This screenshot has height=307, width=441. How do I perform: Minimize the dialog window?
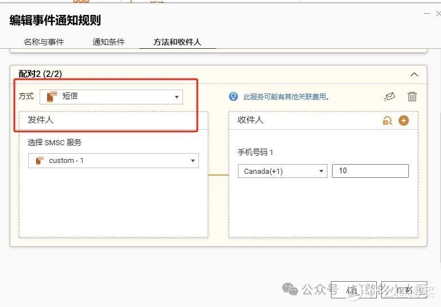[x=427, y=13]
